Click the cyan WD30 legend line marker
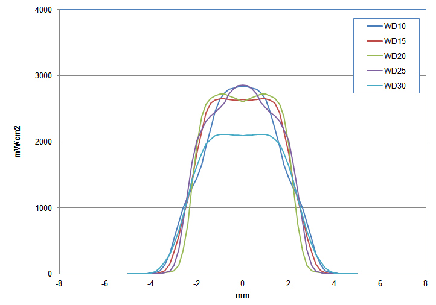 pyautogui.click(x=370, y=86)
